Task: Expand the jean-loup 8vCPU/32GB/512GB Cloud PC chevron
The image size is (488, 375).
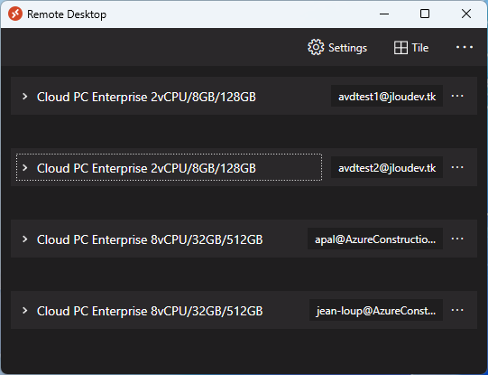Action: click(25, 311)
